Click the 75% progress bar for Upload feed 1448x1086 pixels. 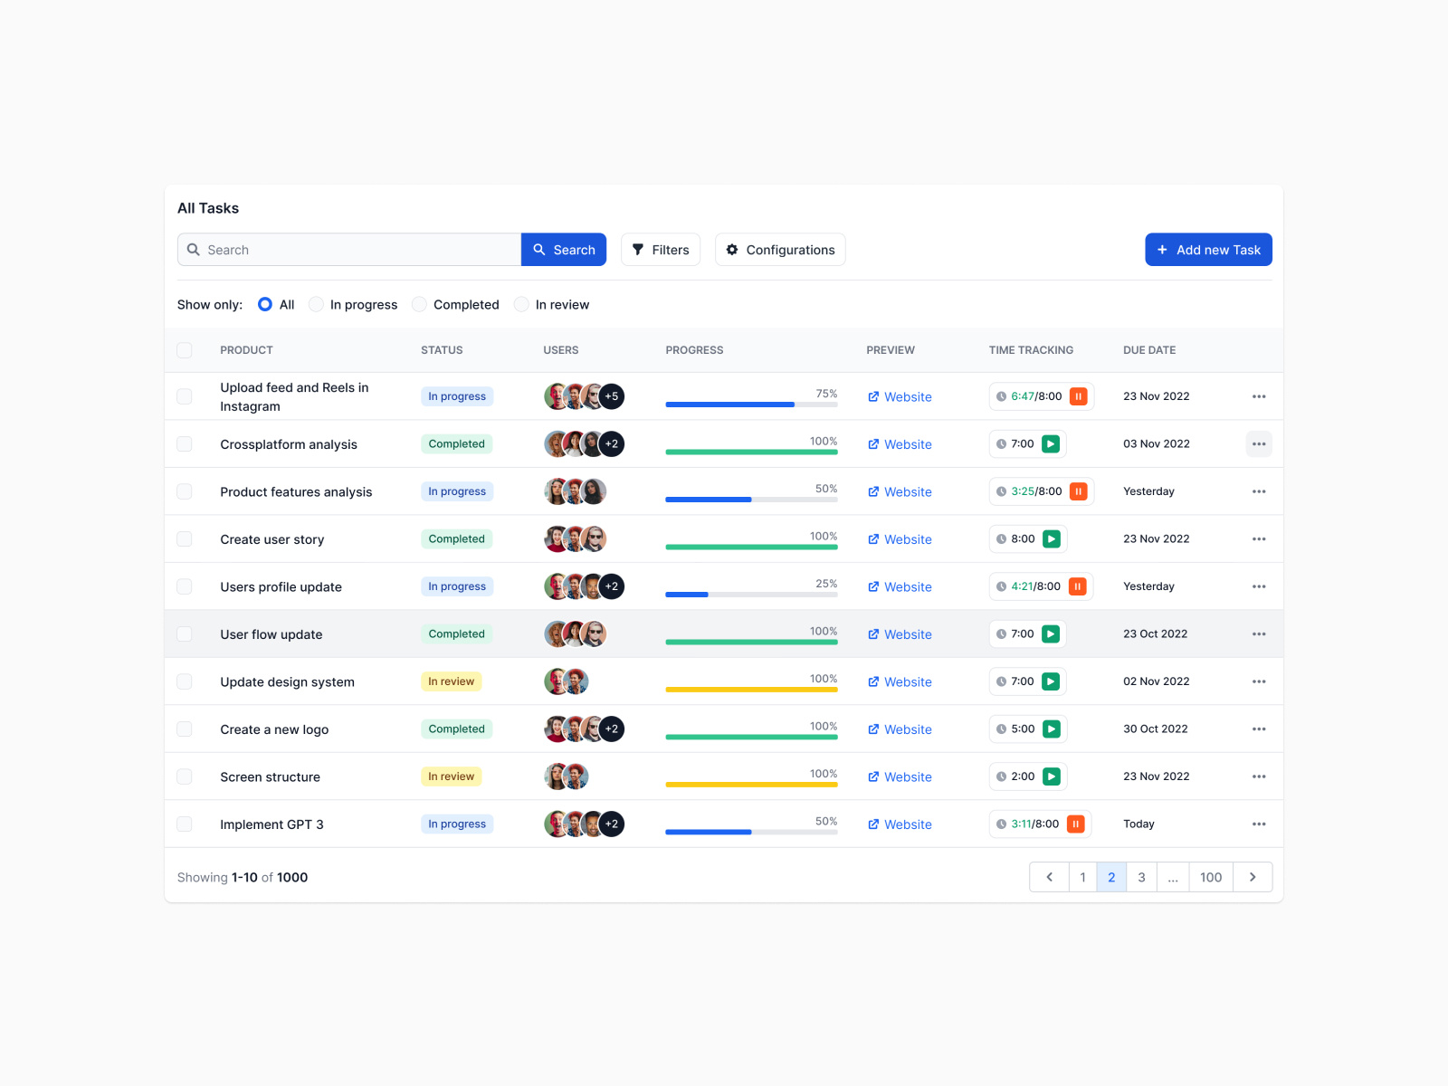point(751,405)
